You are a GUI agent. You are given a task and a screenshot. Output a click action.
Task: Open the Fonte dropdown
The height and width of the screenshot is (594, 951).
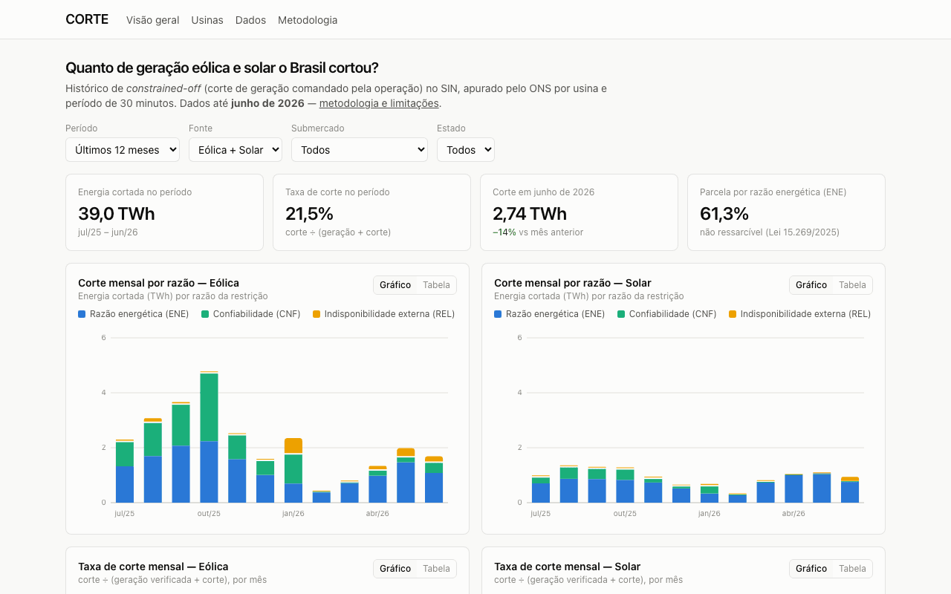pos(236,149)
